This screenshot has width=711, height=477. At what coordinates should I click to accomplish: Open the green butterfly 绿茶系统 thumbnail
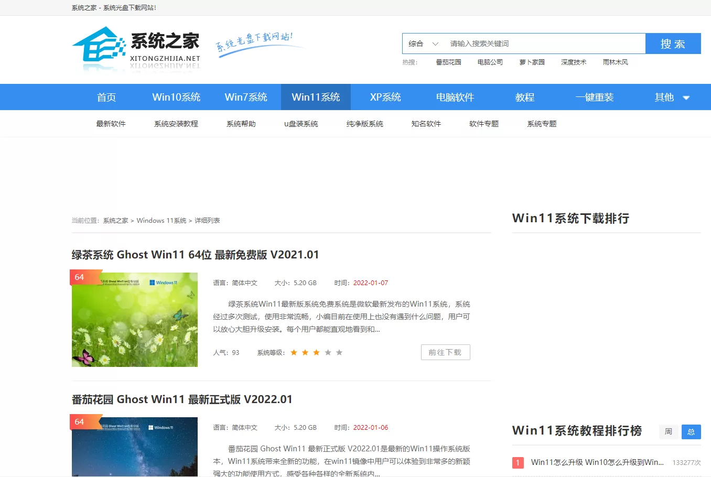coord(135,319)
